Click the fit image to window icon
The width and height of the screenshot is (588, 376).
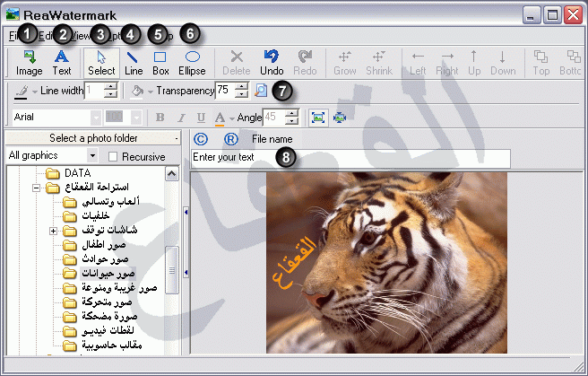[318, 118]
